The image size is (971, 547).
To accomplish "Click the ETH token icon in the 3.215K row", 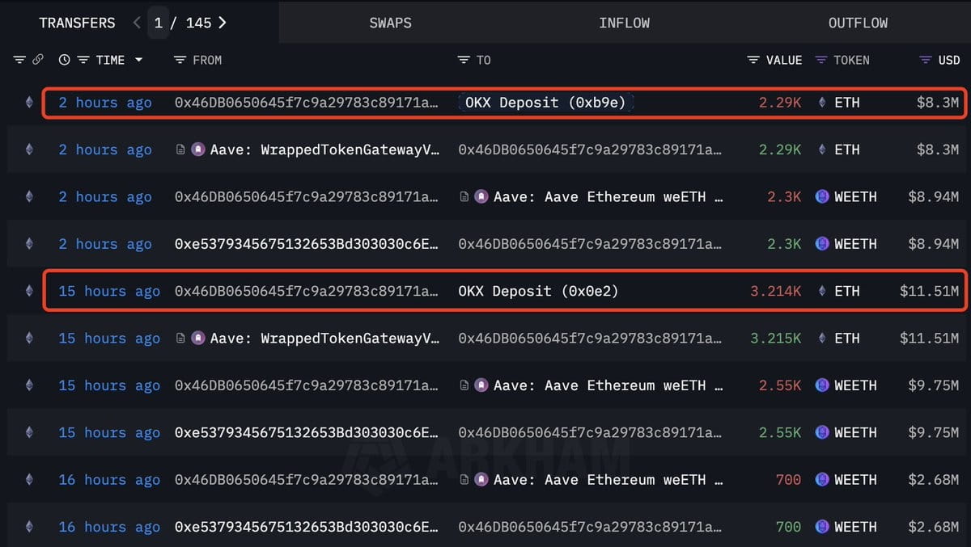I will 822,338.
